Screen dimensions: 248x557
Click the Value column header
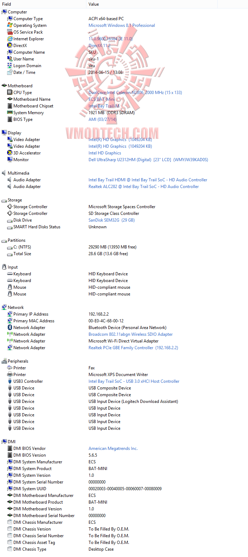pyautogui.click(x=152, y=4)
